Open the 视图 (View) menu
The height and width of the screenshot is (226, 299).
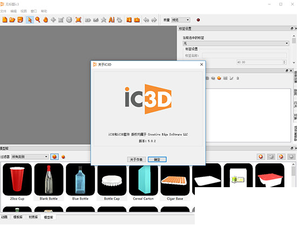coord(24,11)
